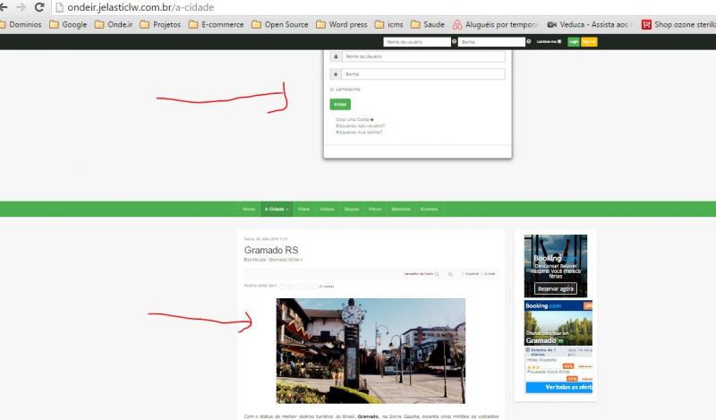Click the Imprimir link
The height and width of the screenshot is (420, 716).
coord(472,274)
